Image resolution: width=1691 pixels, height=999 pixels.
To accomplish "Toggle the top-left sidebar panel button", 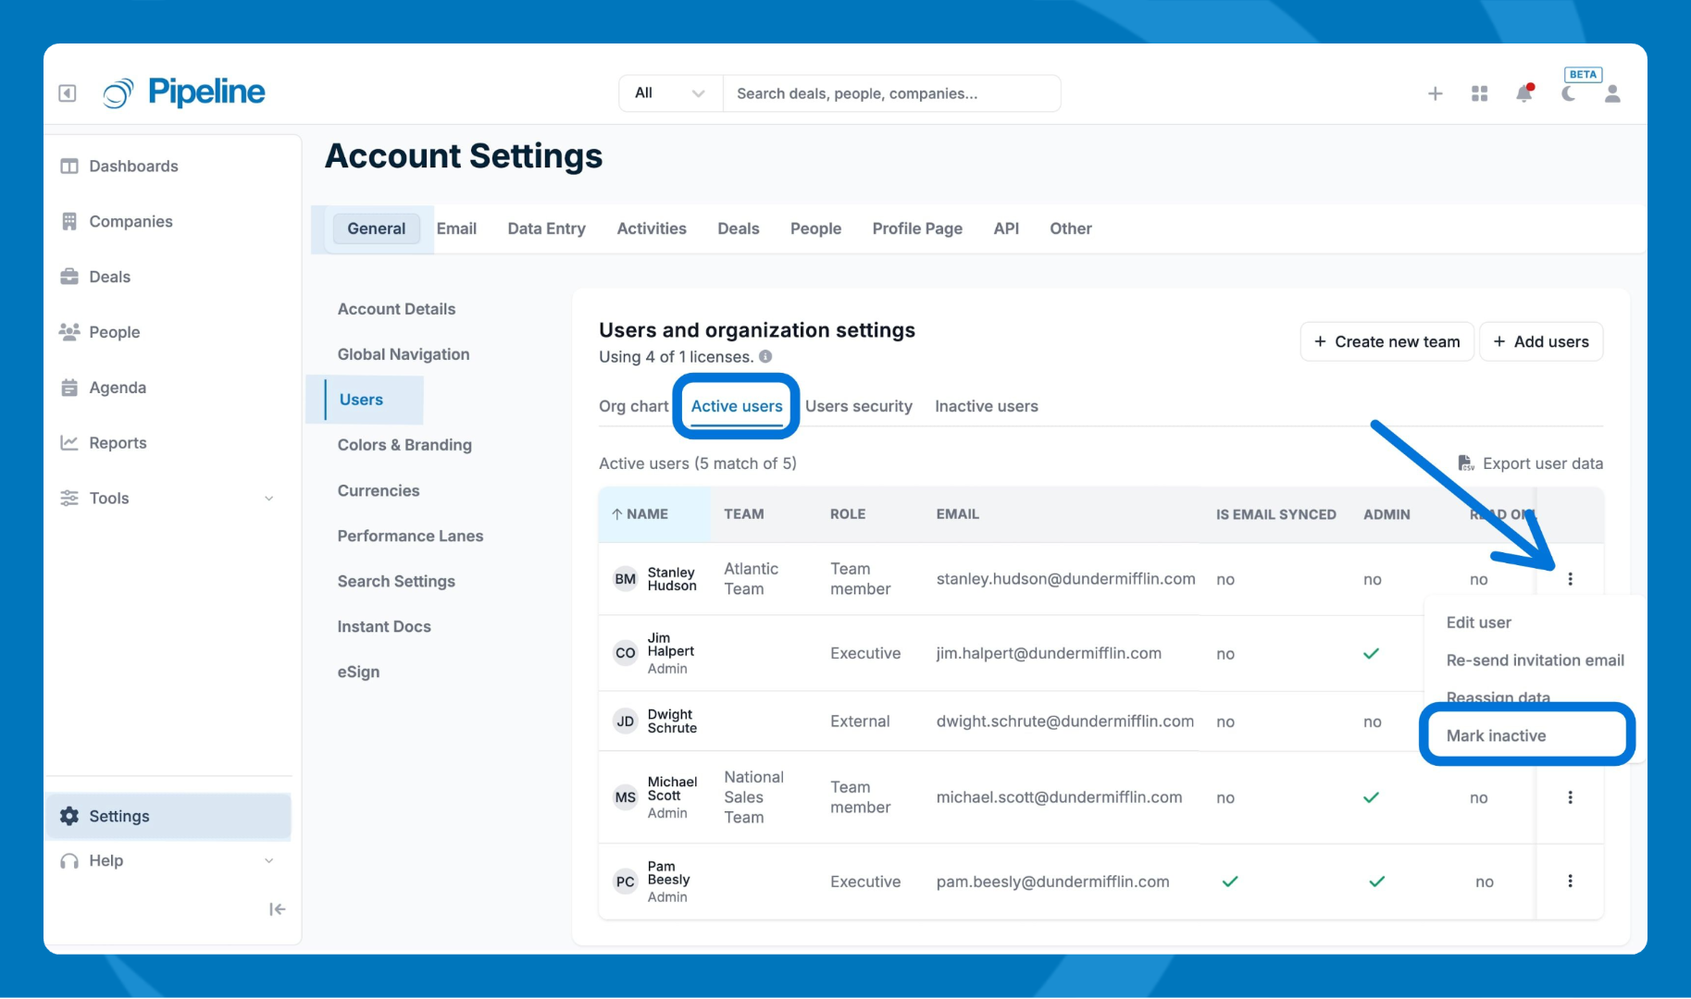I will pyautogui.click(x=68, y=93).
